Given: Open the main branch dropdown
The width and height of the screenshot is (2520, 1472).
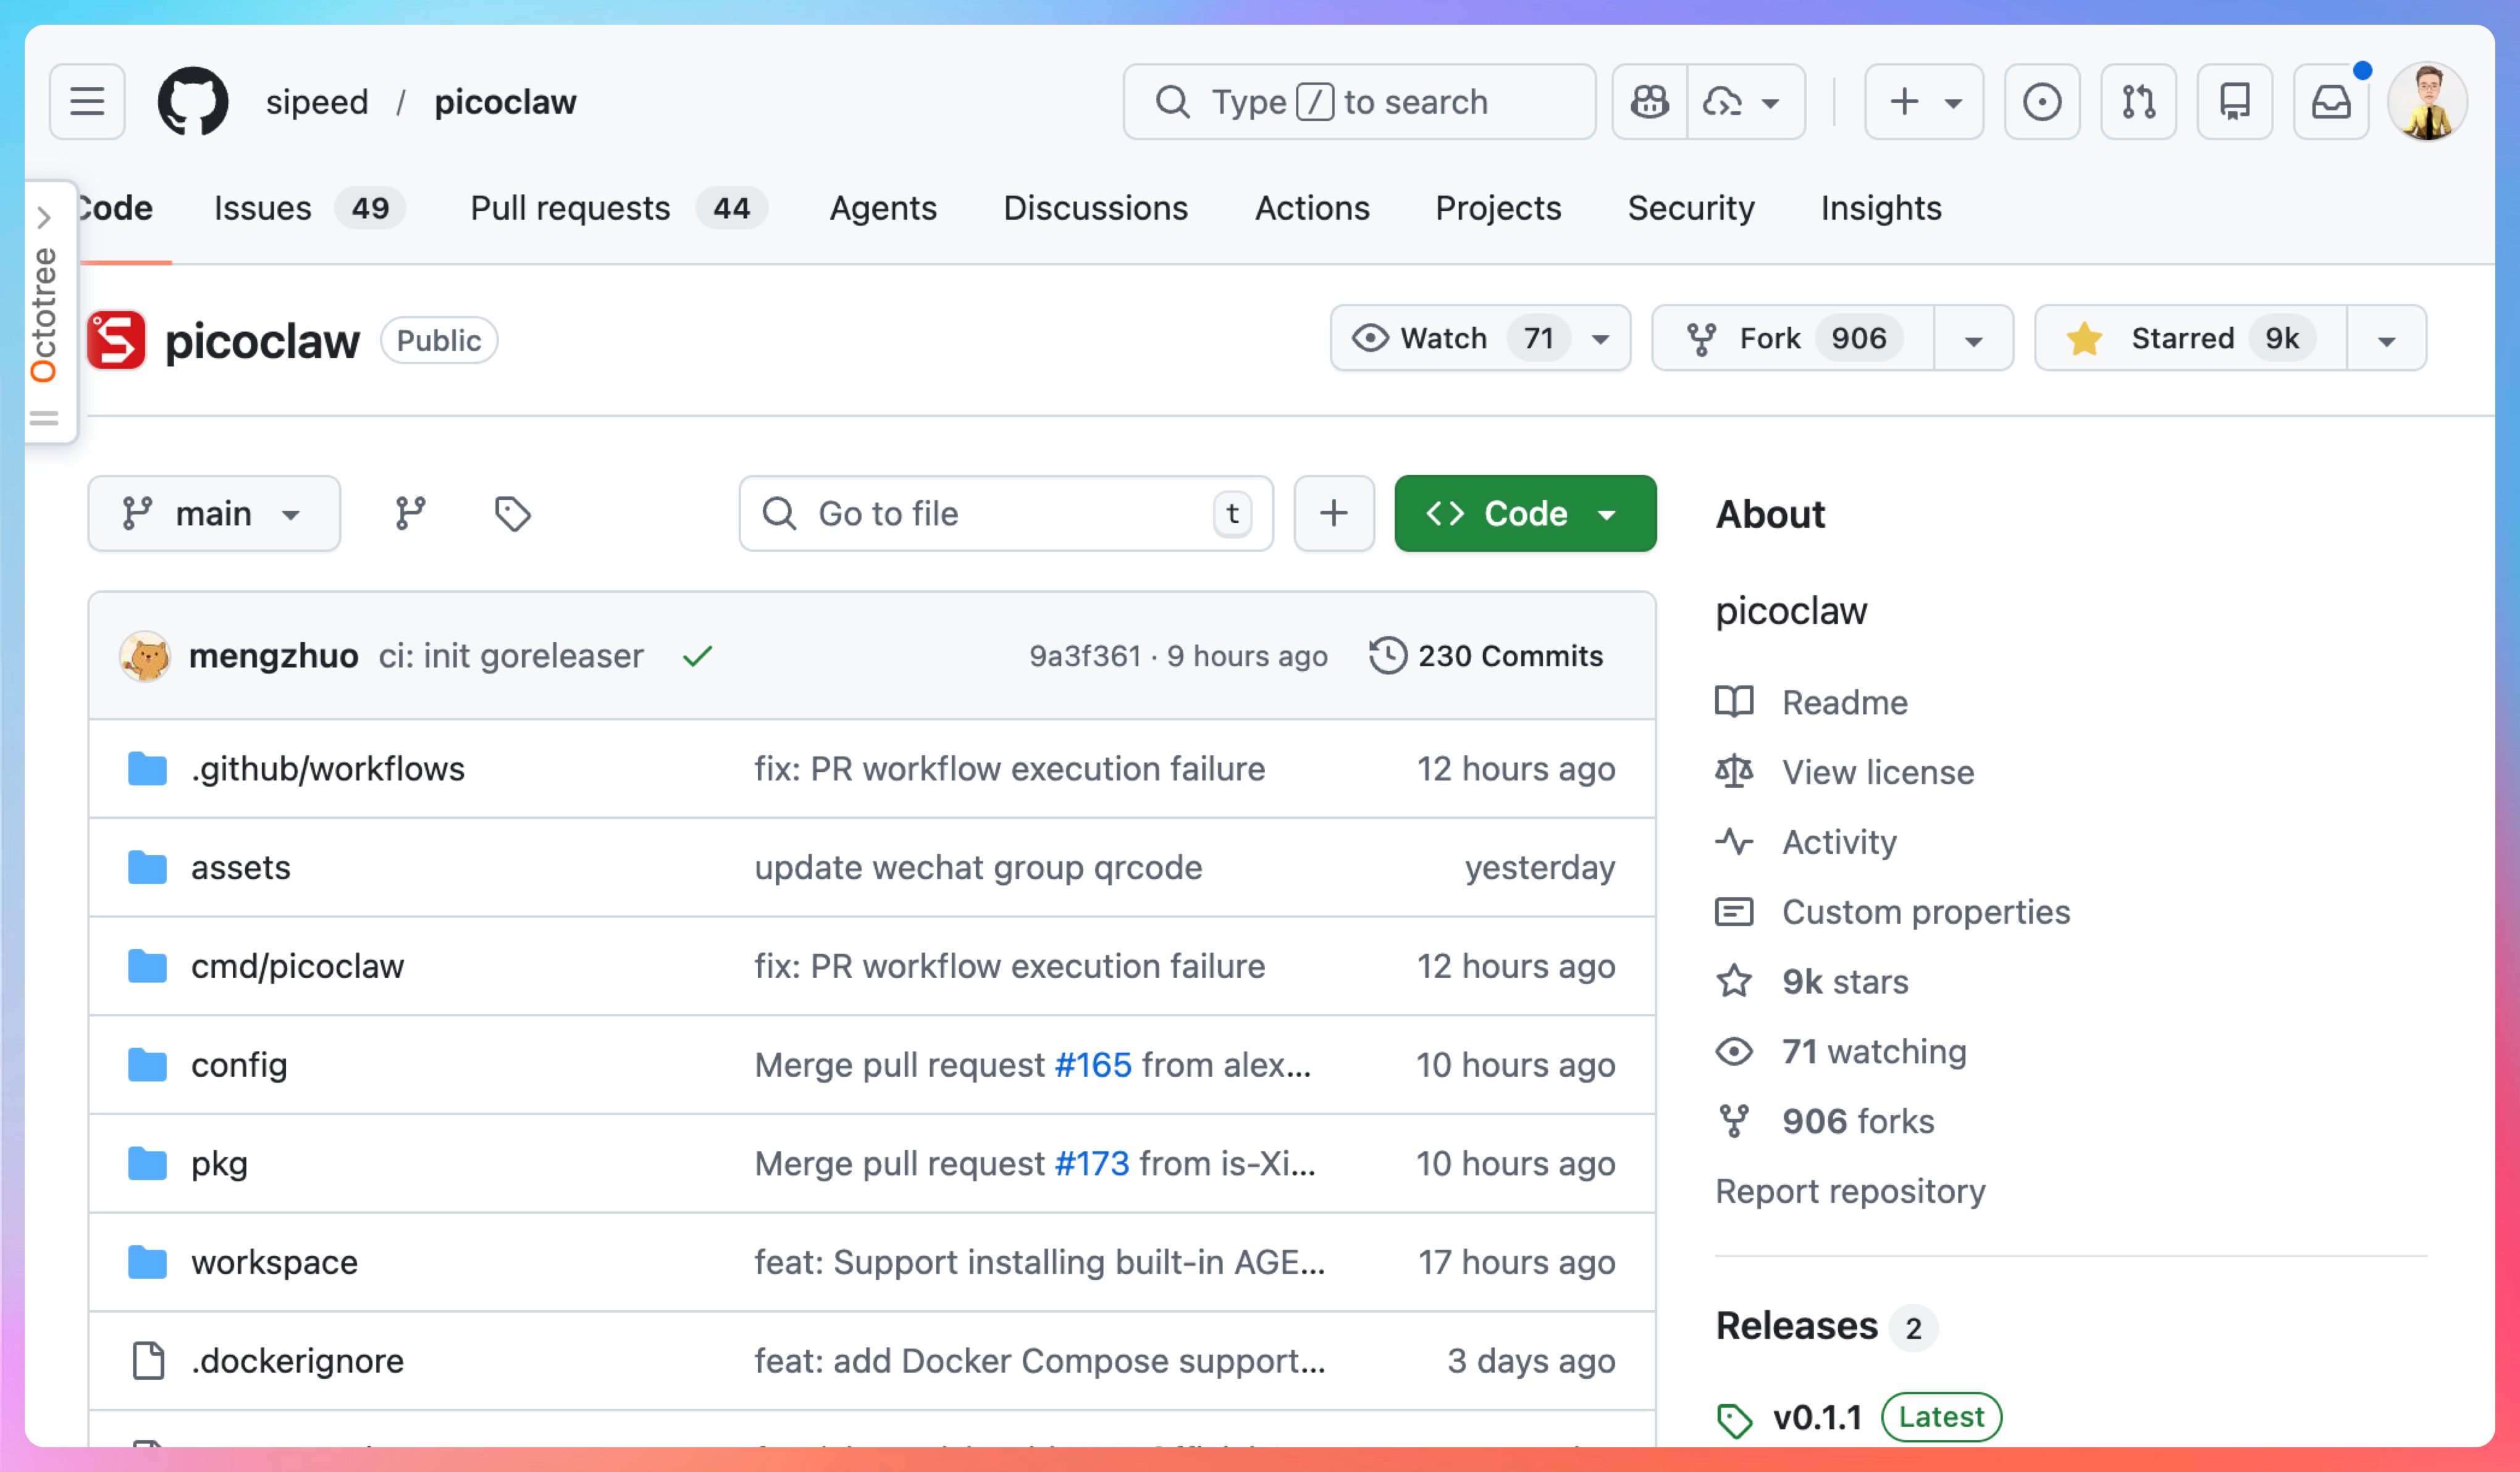Looking at the screenshot, I should click(213, 513).
